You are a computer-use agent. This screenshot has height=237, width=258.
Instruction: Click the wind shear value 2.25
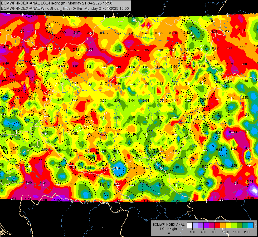(191, 184)
